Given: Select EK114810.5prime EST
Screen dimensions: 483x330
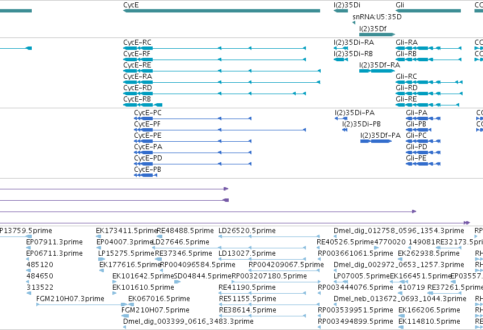Looking at the screenshot, I should pyautogui.click(x=430, y=321).
